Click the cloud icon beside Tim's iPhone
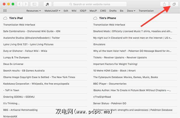 pyautogui.click(x=95, y=18)
